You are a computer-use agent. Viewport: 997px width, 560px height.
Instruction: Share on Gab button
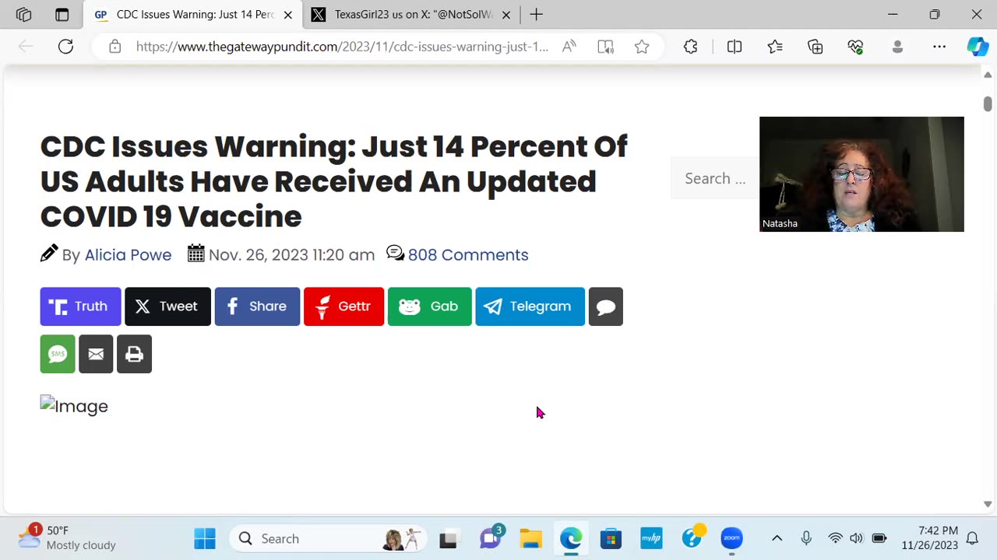(x=429, y=306)
